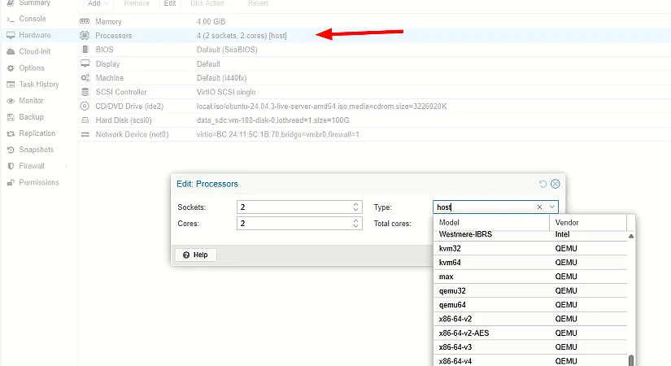Reset the Edit Processors dialog

(542, 184)
